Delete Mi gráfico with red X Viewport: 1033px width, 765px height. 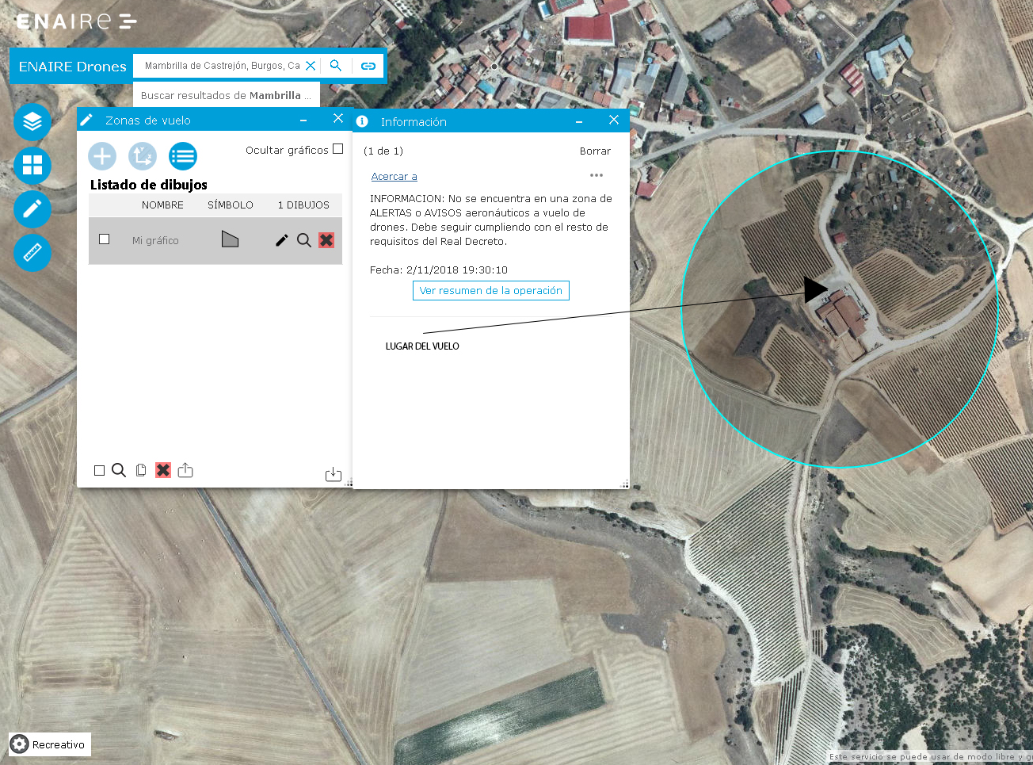click(326, 240)
